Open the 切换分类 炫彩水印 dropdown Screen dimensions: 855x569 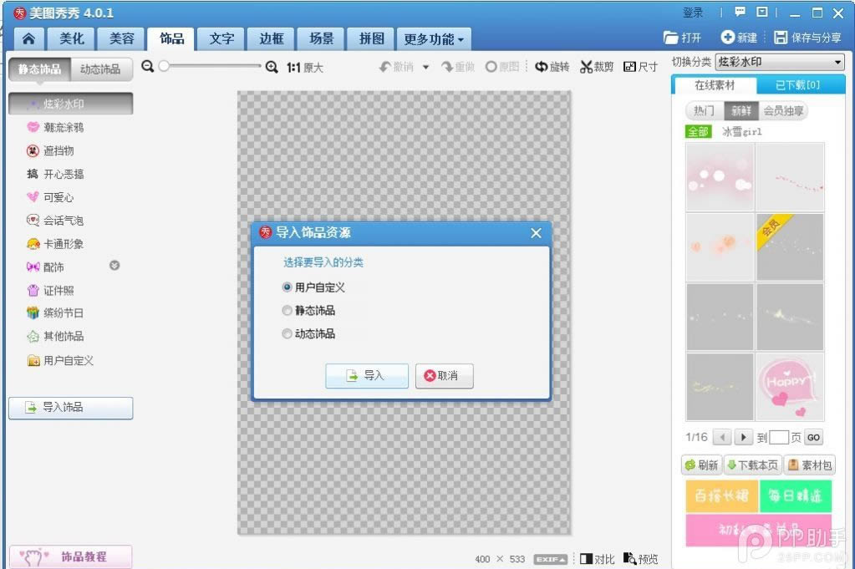(780, 62)
